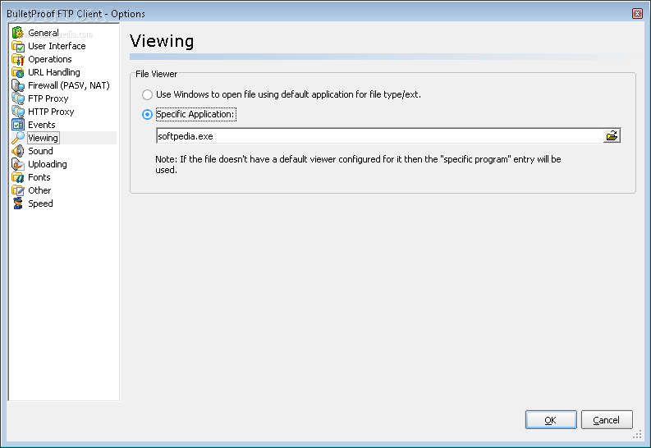Click the softpedia.exe application path field
The height and width of the screenshot is (448, 651).
click(379, 136)
